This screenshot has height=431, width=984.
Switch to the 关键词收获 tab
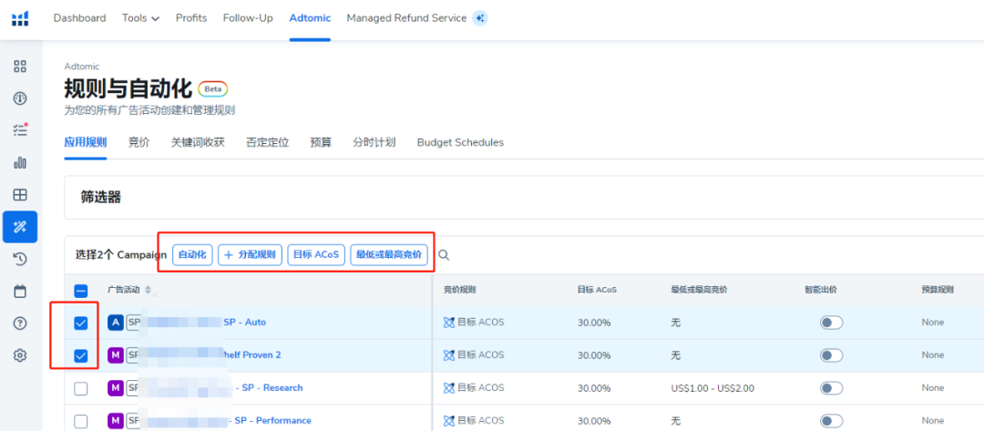pyautogui.click(x=198, y=142)
